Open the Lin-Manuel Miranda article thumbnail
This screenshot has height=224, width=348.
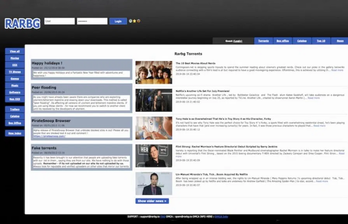154,184
